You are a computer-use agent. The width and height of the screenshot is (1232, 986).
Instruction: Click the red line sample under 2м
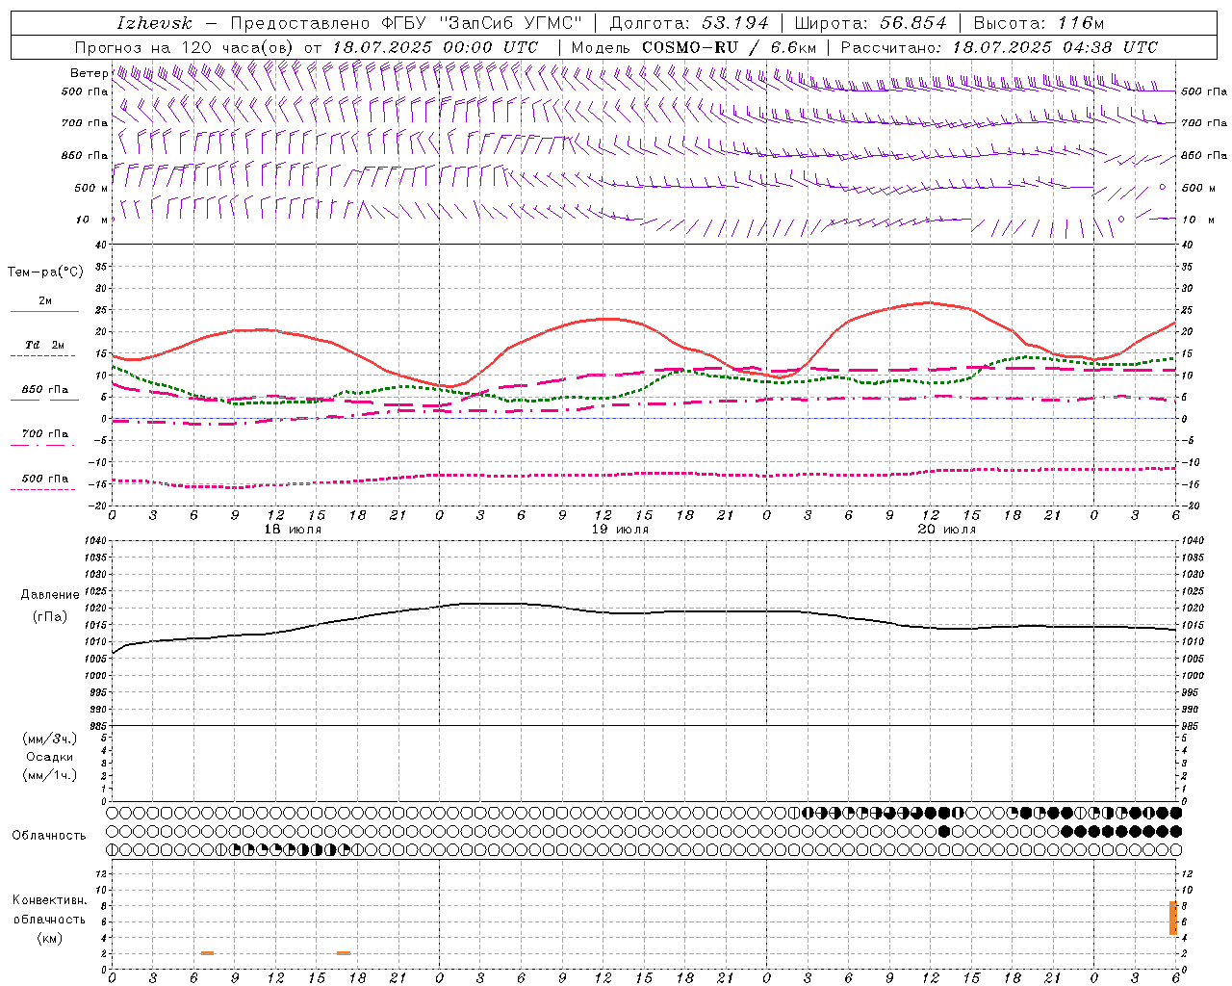point(43,312)
